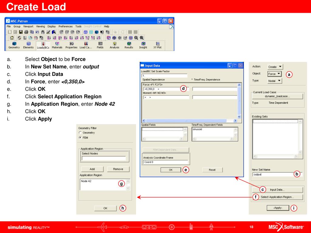Viewport: 311px width, 233px height.
Task: Click the Home view icon
Action: click(x=12, y=38)
